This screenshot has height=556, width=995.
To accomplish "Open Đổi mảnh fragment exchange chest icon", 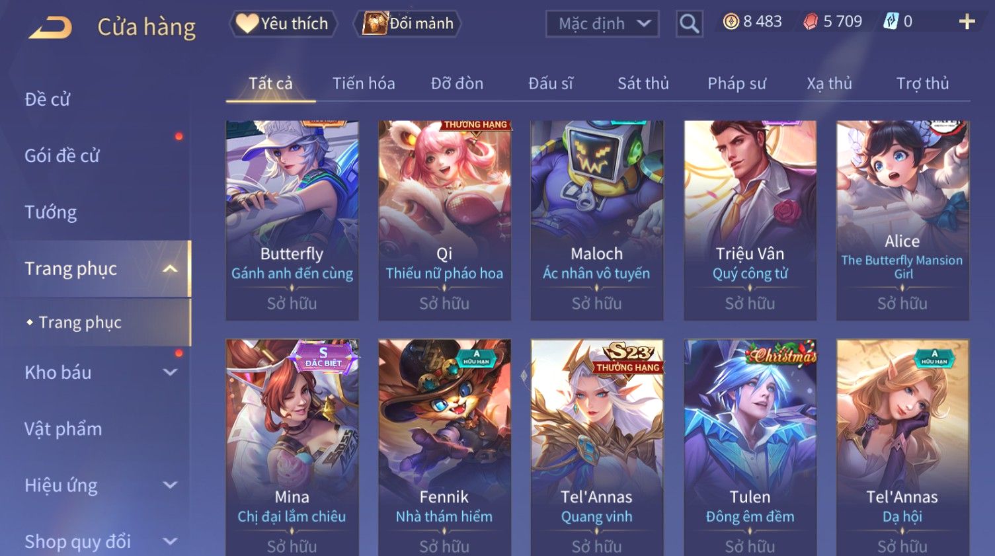I will (408, 24).
